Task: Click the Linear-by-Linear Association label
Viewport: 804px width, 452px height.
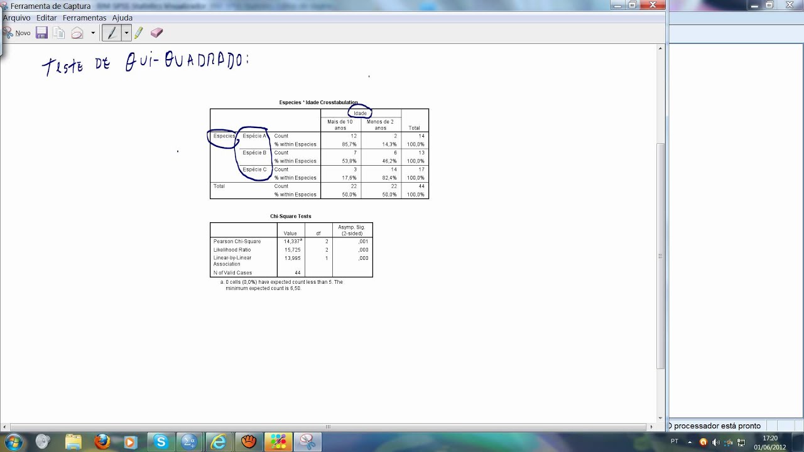Action: (x=232, y=261)
